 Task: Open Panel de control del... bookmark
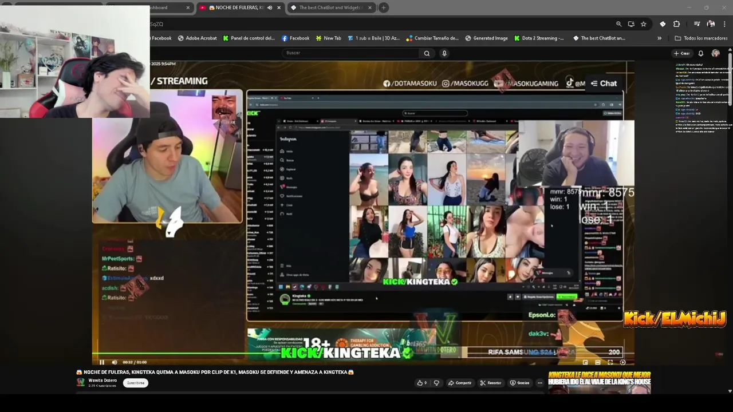click(x=249, y=38)
